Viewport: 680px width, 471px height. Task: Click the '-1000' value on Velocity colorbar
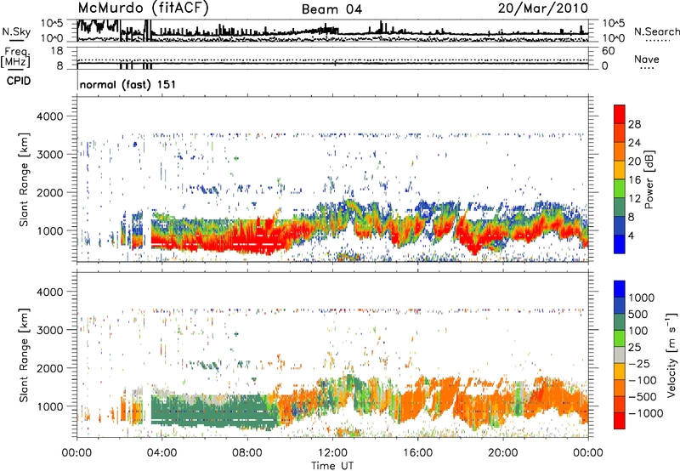[645, 413]
